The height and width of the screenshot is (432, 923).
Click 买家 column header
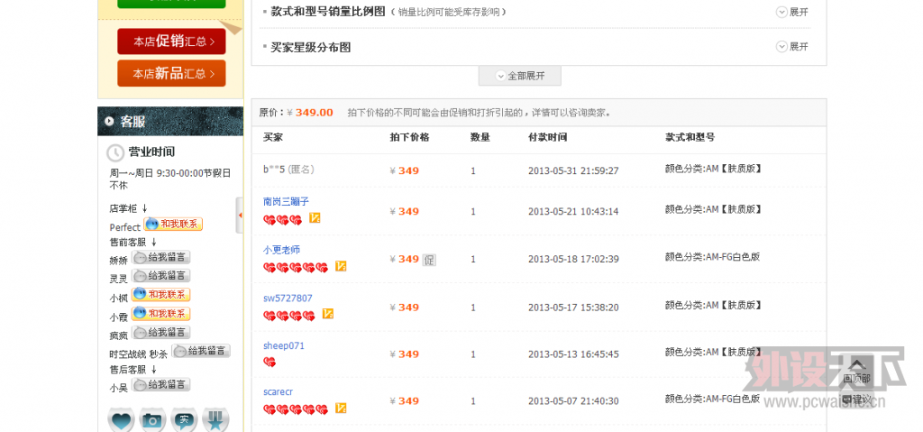pyautogui.click(x=273, y=137)
